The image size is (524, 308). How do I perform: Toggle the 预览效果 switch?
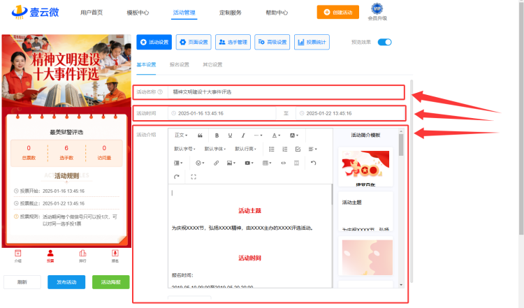[385, 42]
